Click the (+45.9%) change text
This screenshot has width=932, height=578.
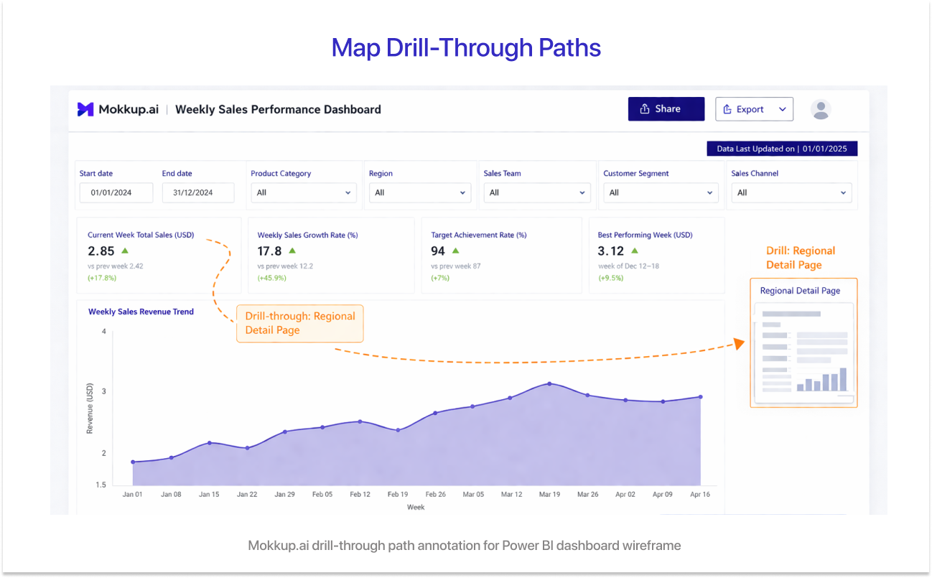point(271,278)
